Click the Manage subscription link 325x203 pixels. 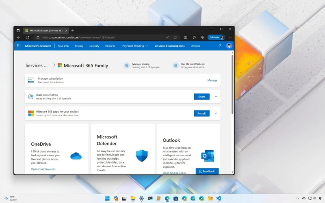[x=212, y=80]
